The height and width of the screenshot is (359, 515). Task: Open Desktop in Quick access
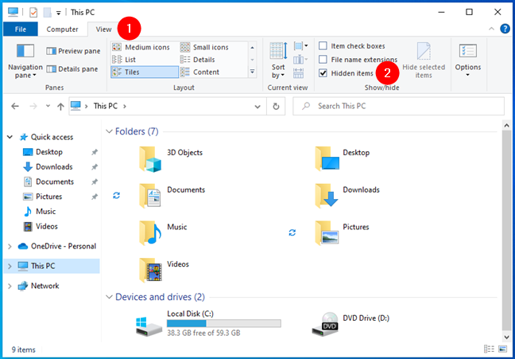coord(49,152)
